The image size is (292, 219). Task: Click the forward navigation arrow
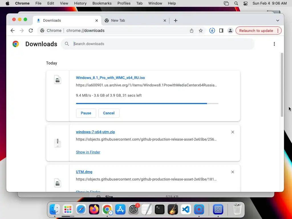click(22, 31)
